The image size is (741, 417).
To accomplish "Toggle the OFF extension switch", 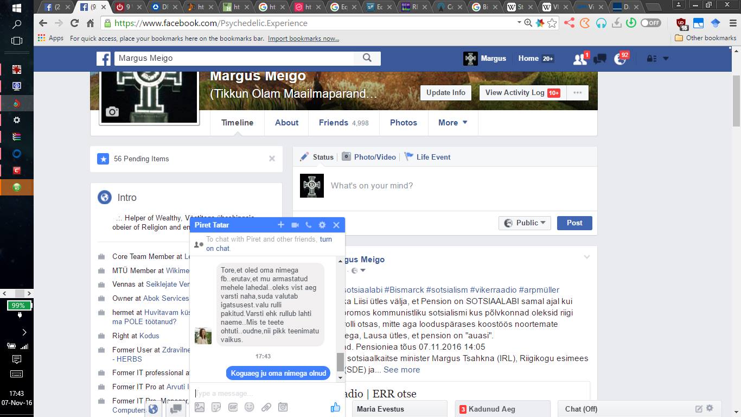I will (x=650, y=23).
